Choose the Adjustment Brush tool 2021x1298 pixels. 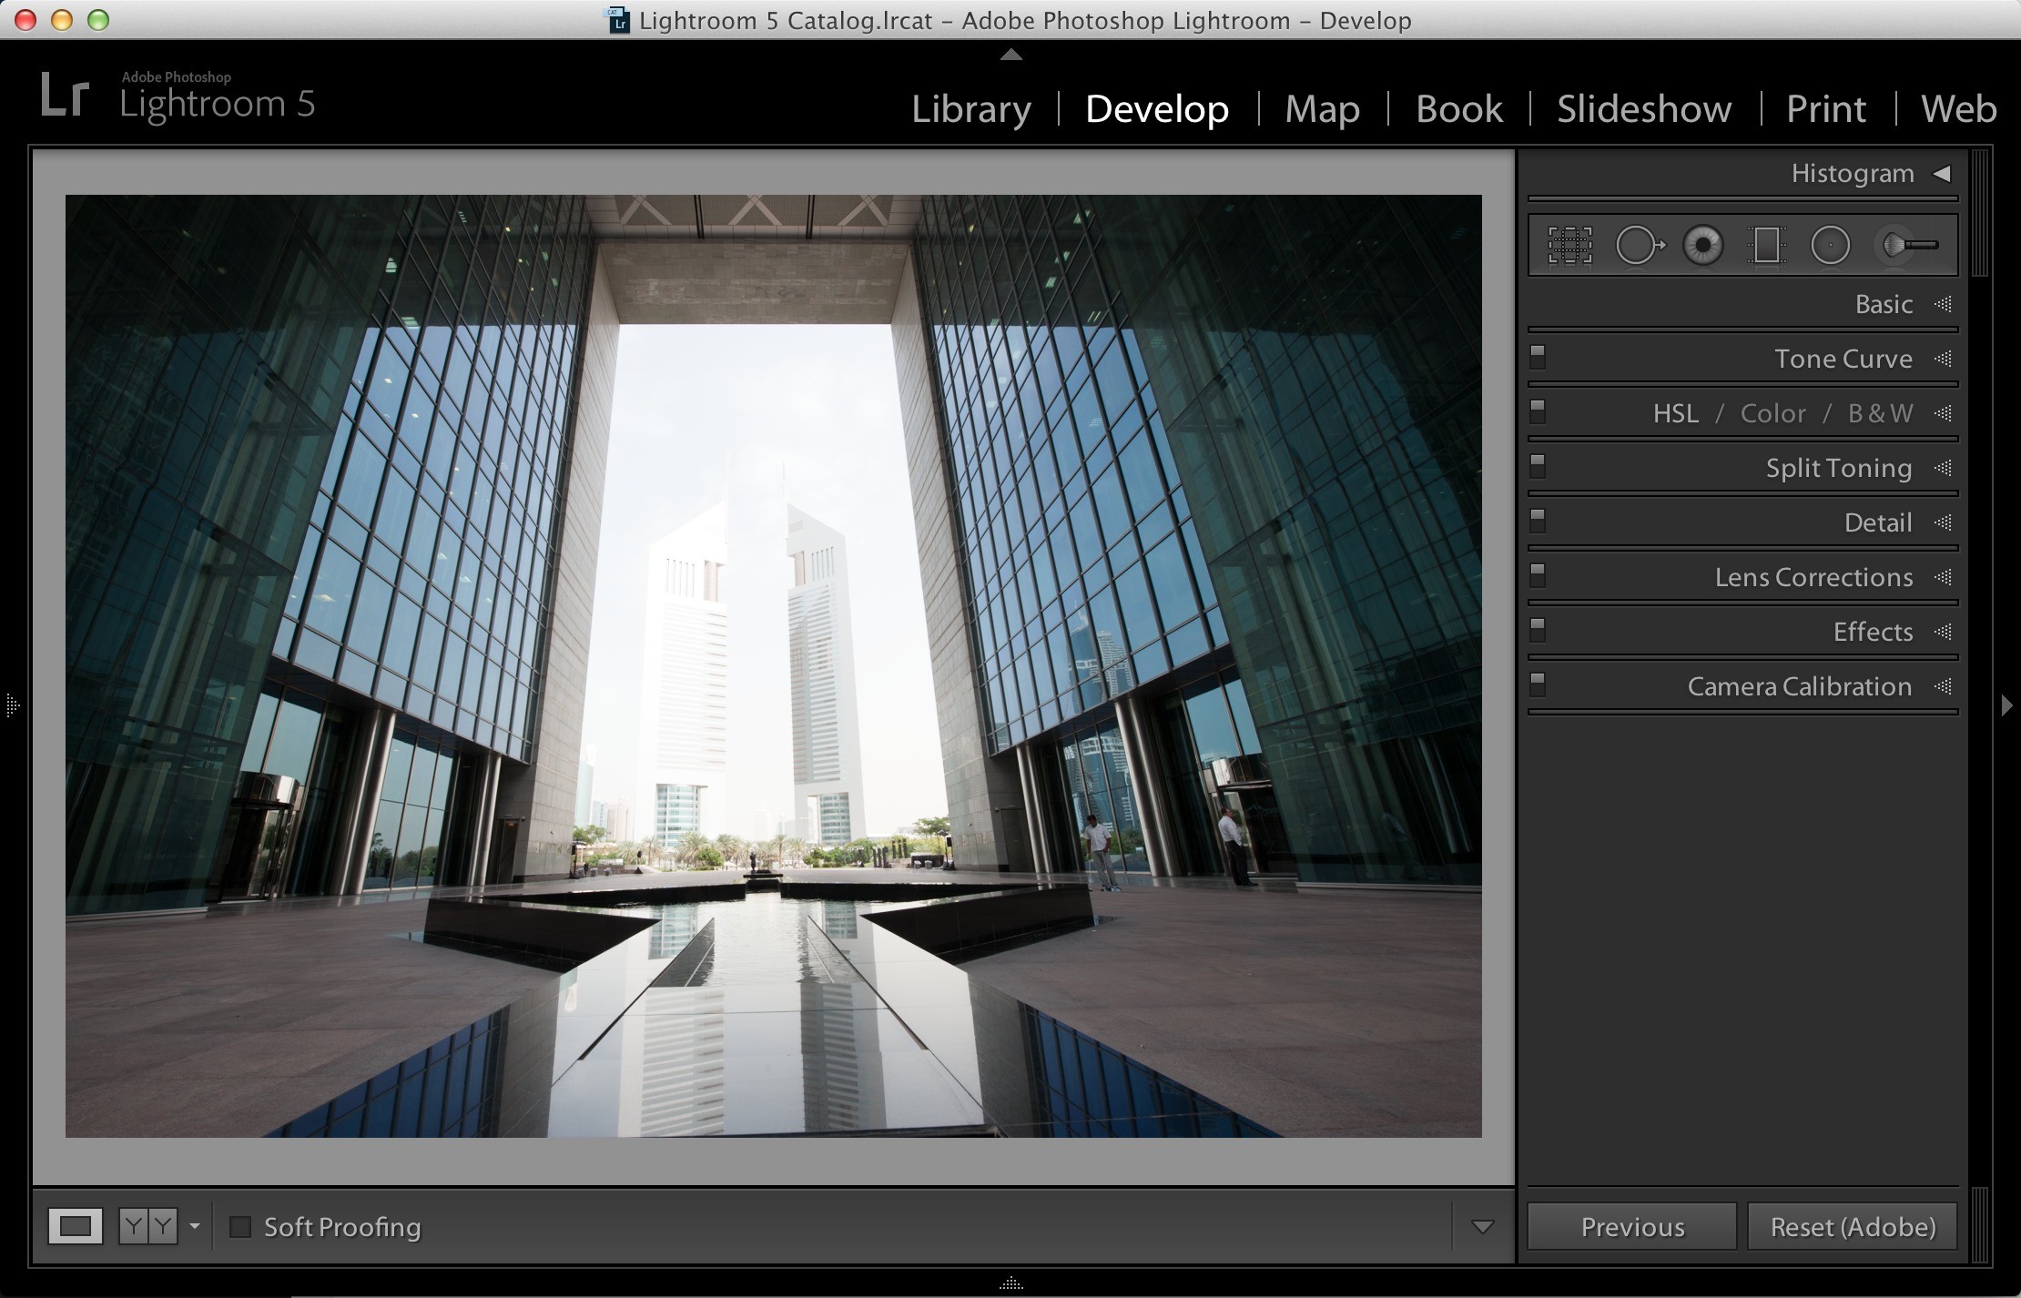click(1908, 245)
